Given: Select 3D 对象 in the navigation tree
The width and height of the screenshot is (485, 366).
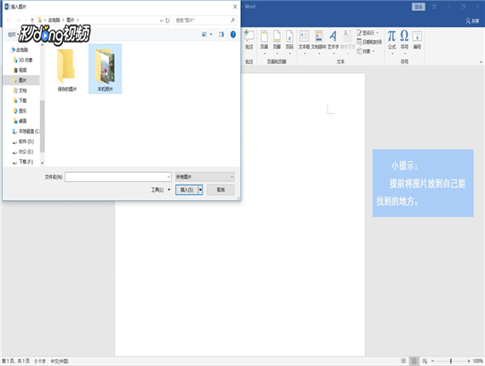Looking at the screenshot, I should point(26,60).
